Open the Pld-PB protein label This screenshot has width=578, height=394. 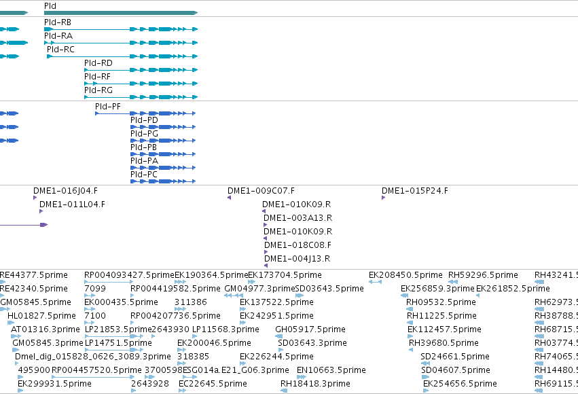pyautogui.click(x=144, y=147)
